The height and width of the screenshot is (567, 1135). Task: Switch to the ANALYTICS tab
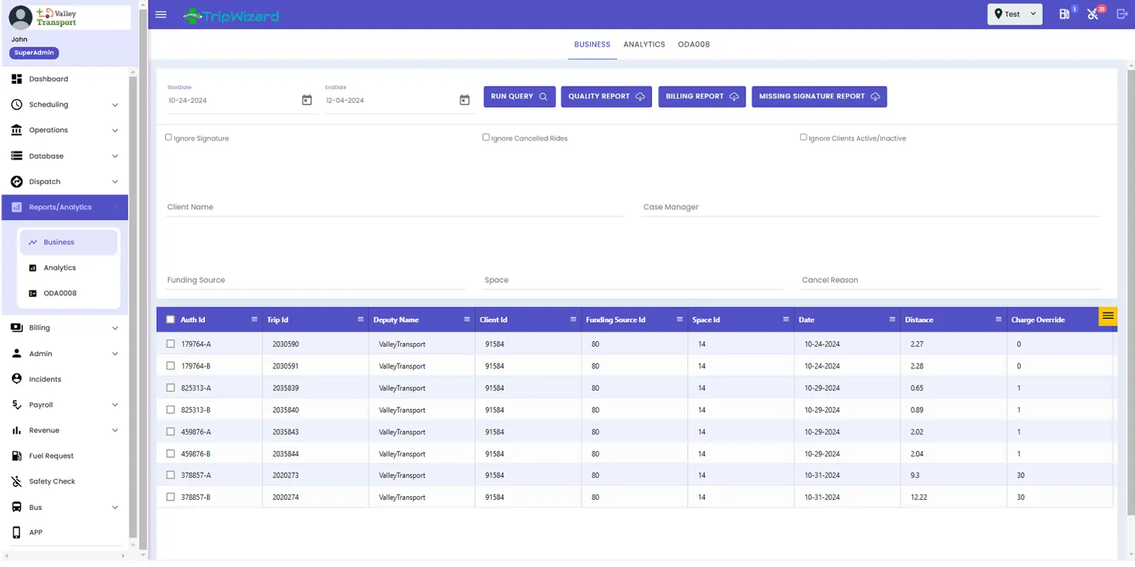pos(644,45)
